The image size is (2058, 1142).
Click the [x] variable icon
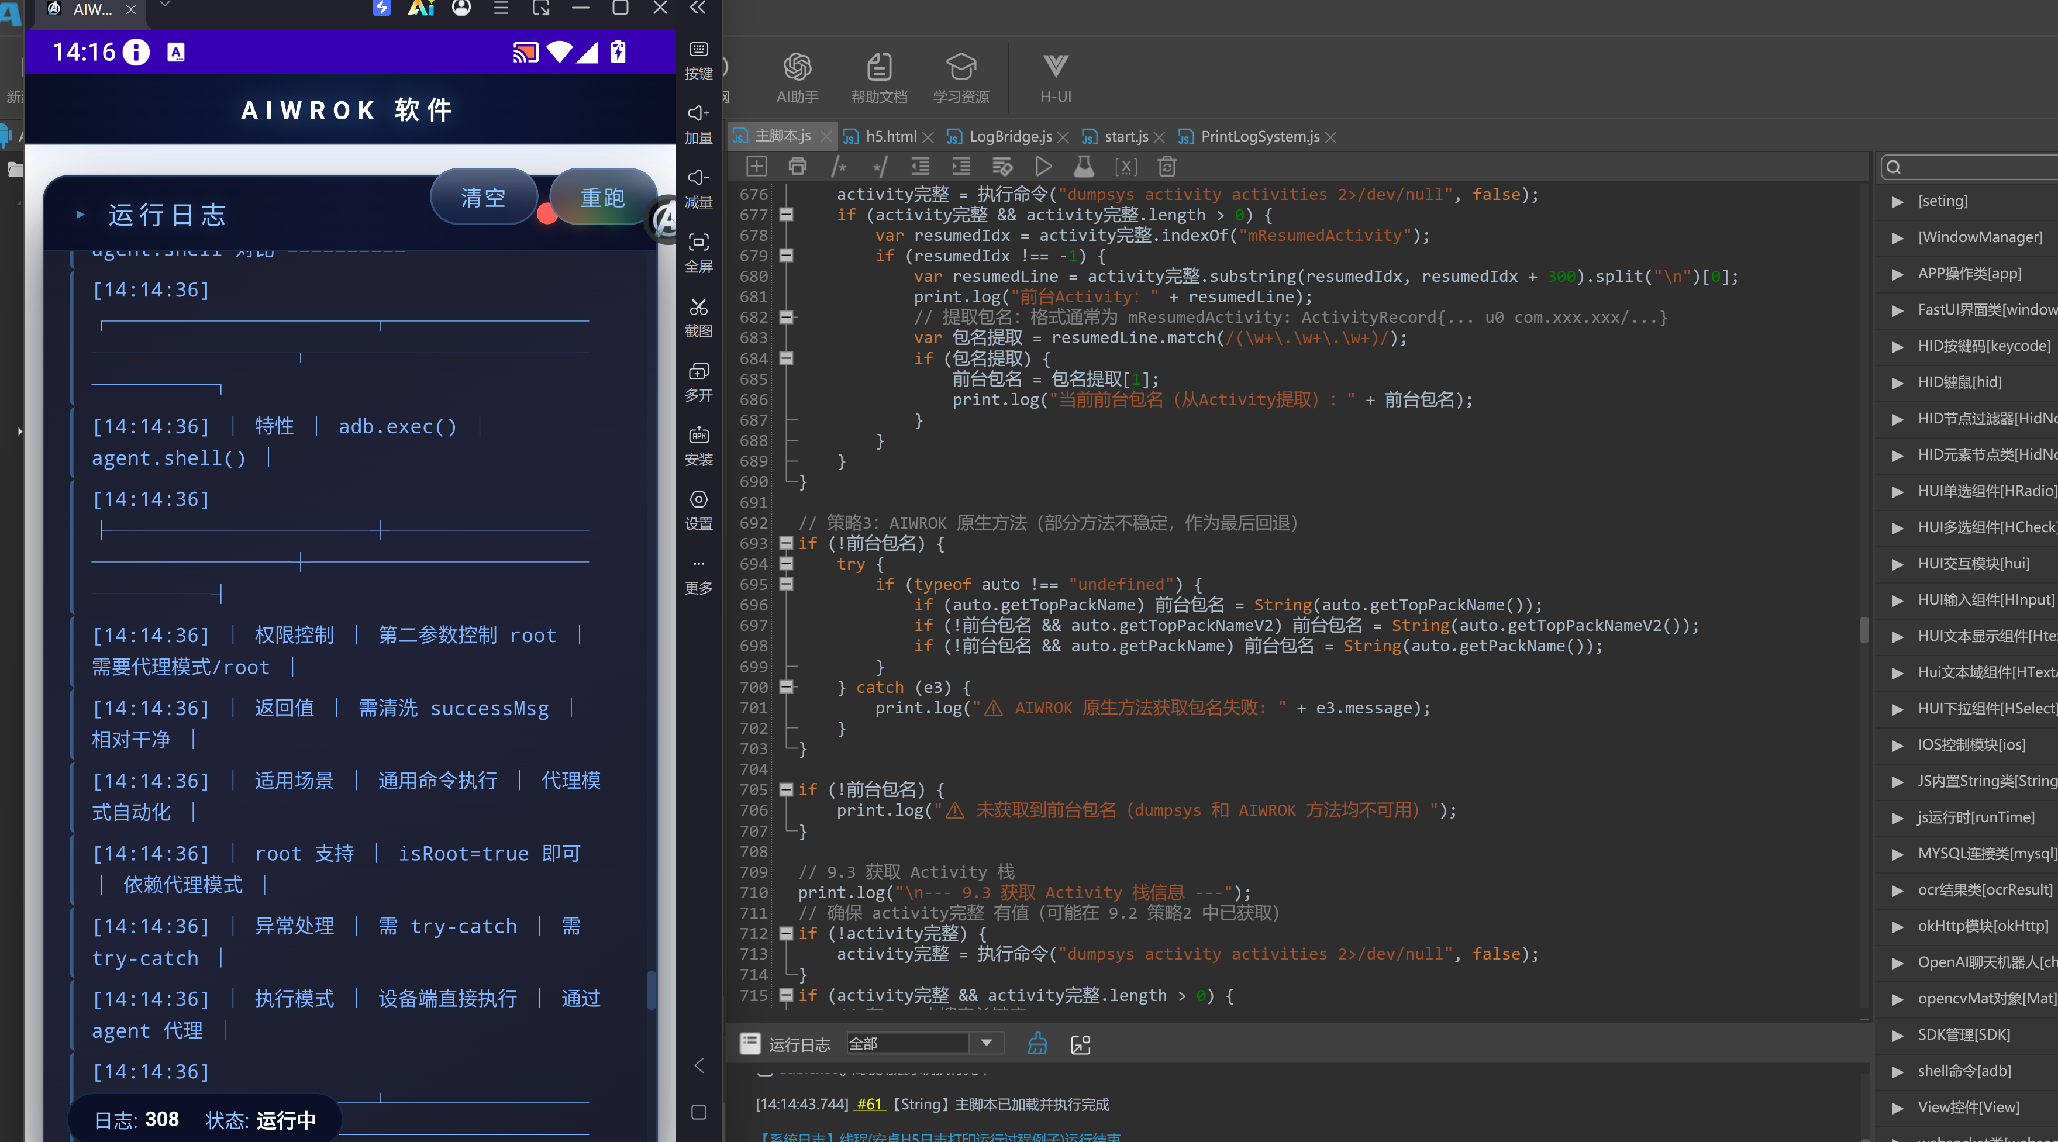[1126, 166]
